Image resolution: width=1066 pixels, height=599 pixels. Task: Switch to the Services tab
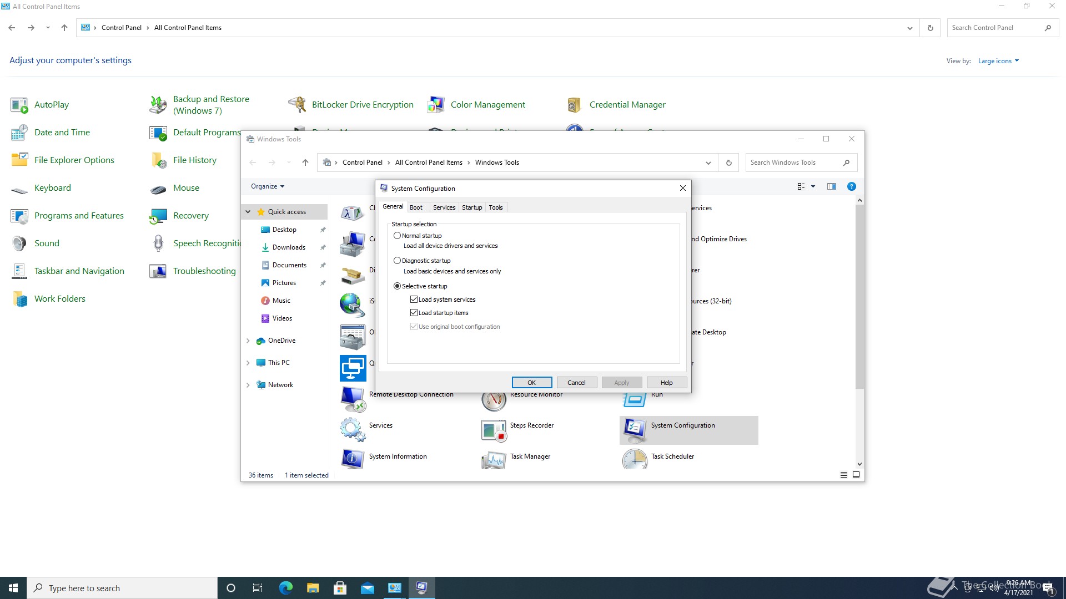444,207
